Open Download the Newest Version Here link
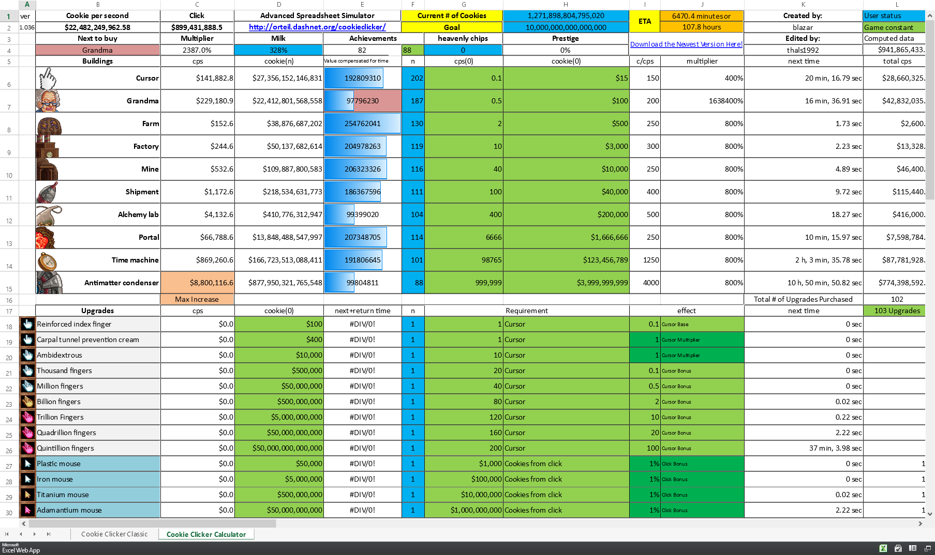935x555 pixels. (686, 44)
